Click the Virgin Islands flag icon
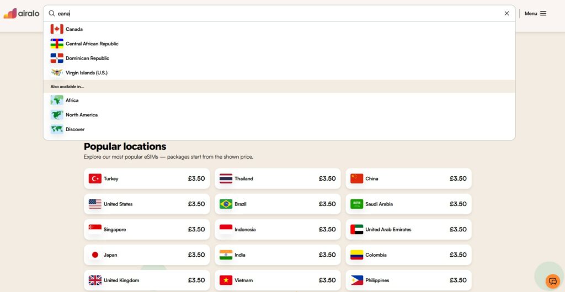565x292 pixels. click(x=57, y=73)
